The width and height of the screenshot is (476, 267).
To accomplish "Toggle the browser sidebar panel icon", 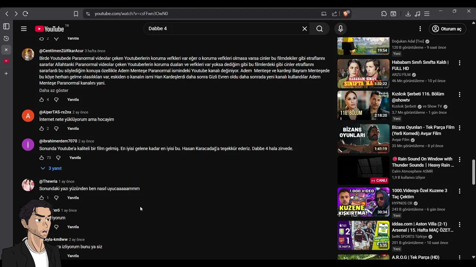I will (6, 26).
